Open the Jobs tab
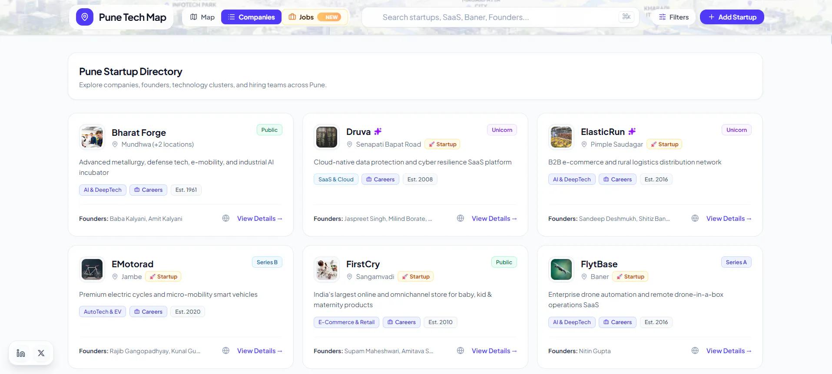Screen dimensions: 832x374 [315, 17]
